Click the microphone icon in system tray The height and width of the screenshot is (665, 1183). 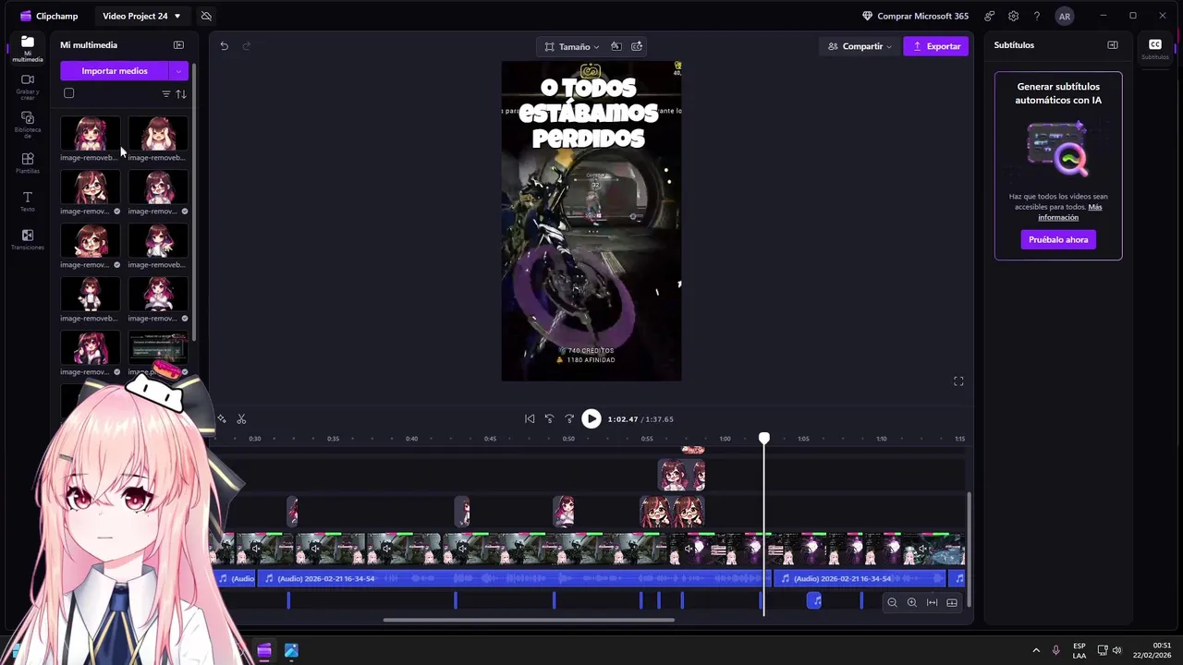tap(1055, 650)
